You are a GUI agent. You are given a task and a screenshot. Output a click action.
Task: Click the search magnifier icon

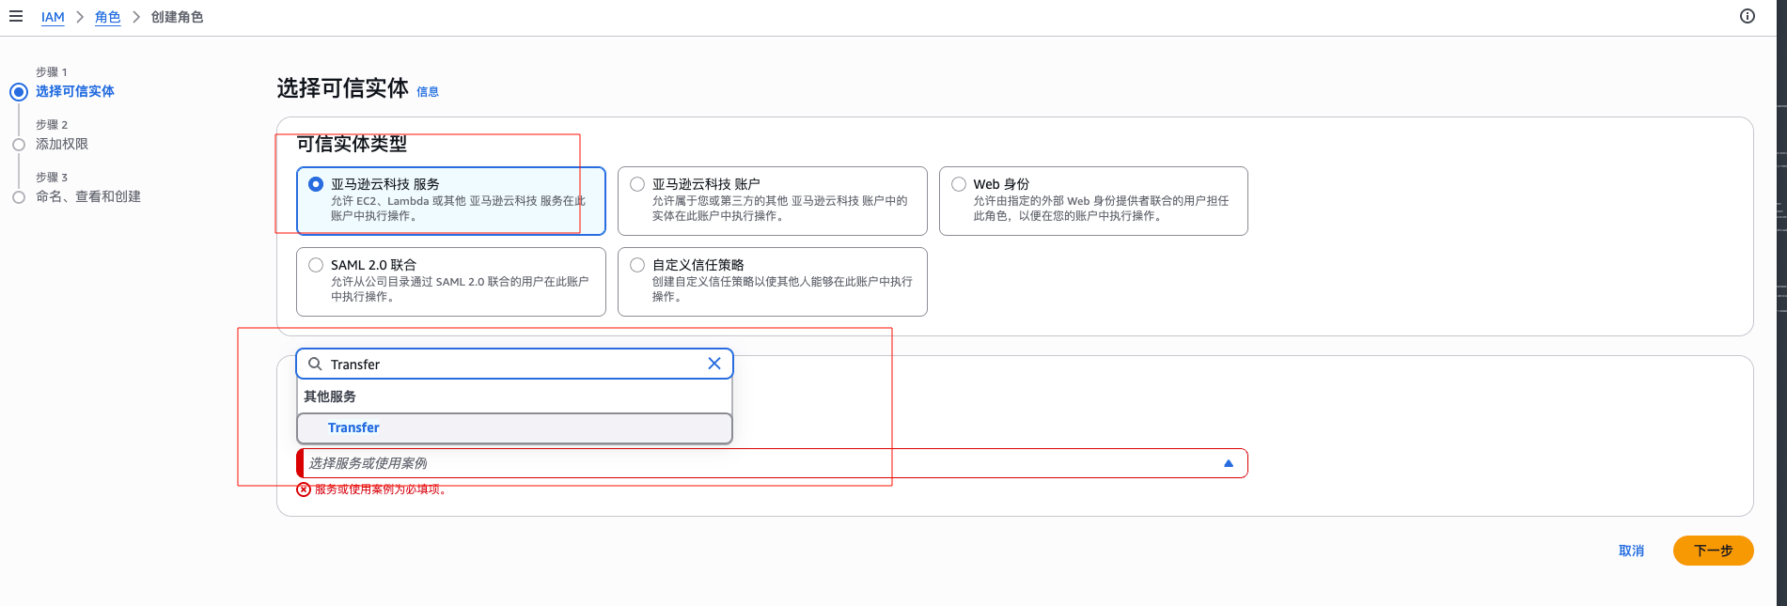point(315,364)
